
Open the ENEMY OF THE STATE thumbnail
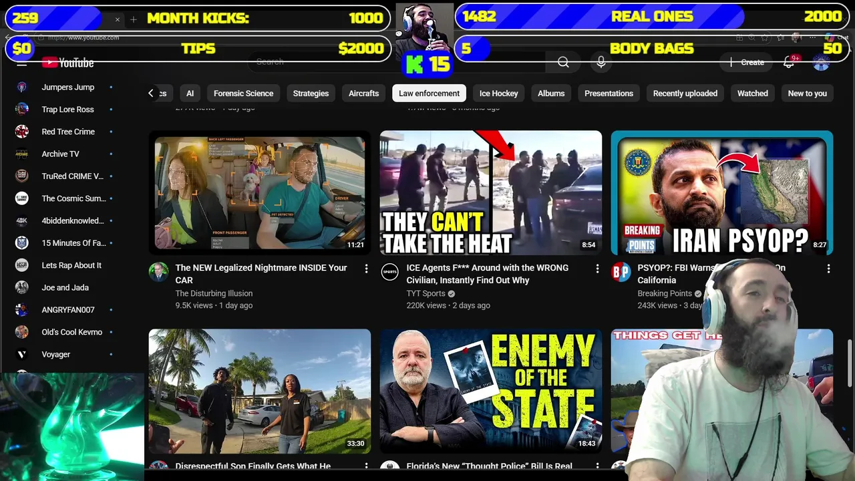(491, 391)
